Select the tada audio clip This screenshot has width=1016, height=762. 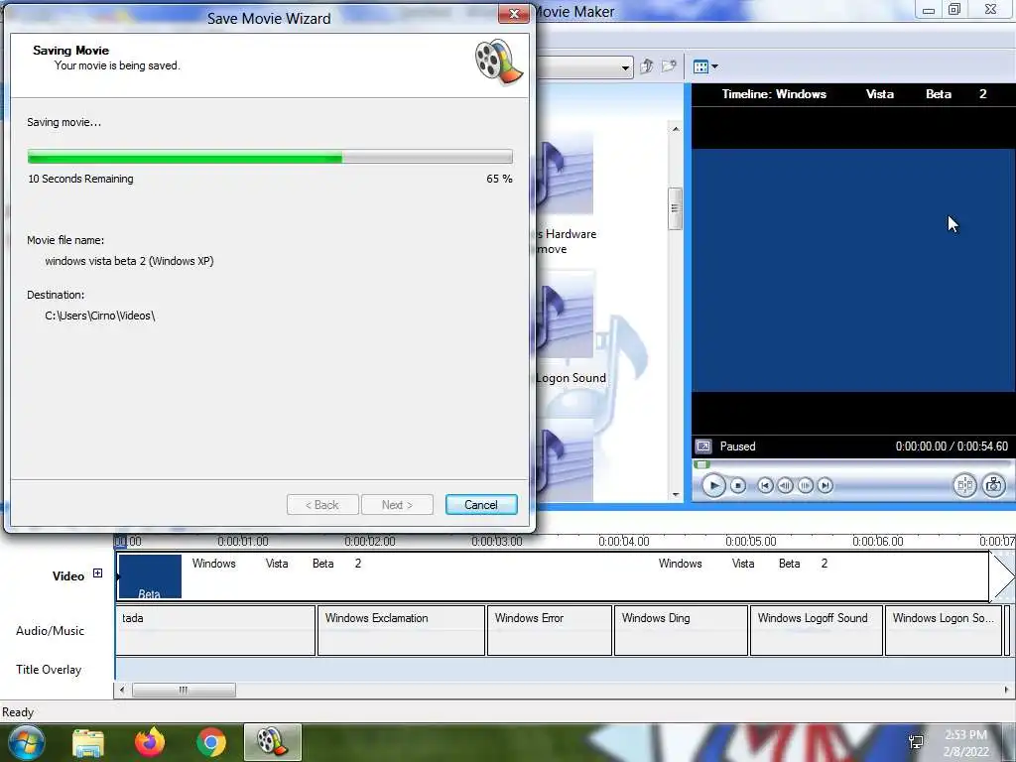[215, 630]
